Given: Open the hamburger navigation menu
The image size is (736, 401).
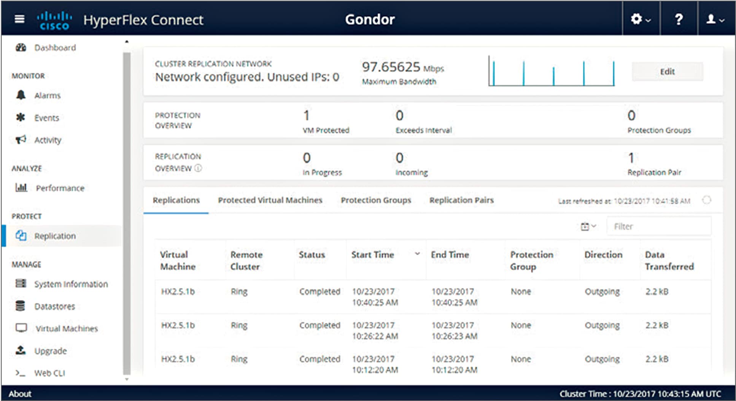Looking at the screenshot, I should [x=19, y=19].
